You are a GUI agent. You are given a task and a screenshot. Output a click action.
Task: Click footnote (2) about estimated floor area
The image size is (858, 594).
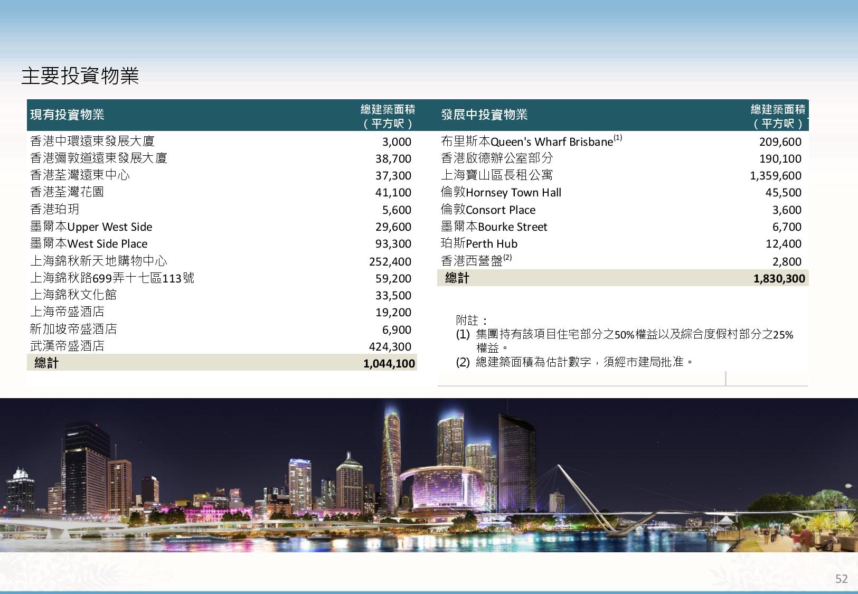(x=575, y=362)
